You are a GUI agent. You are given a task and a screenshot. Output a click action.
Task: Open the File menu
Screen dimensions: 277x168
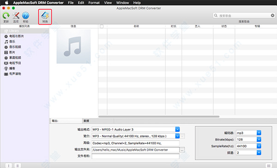click(71, 3)
